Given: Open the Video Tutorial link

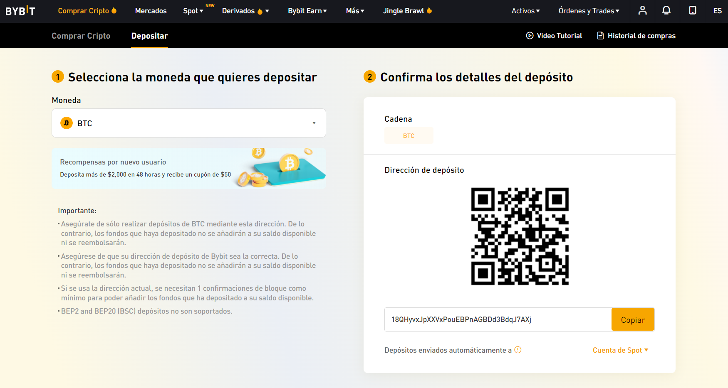Looking at the screenshot, I should pos(559,36).
